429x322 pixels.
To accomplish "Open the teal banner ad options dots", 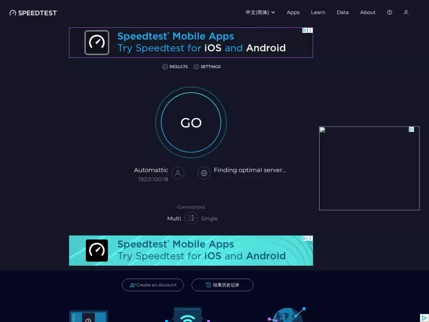I will pos(310,238).
